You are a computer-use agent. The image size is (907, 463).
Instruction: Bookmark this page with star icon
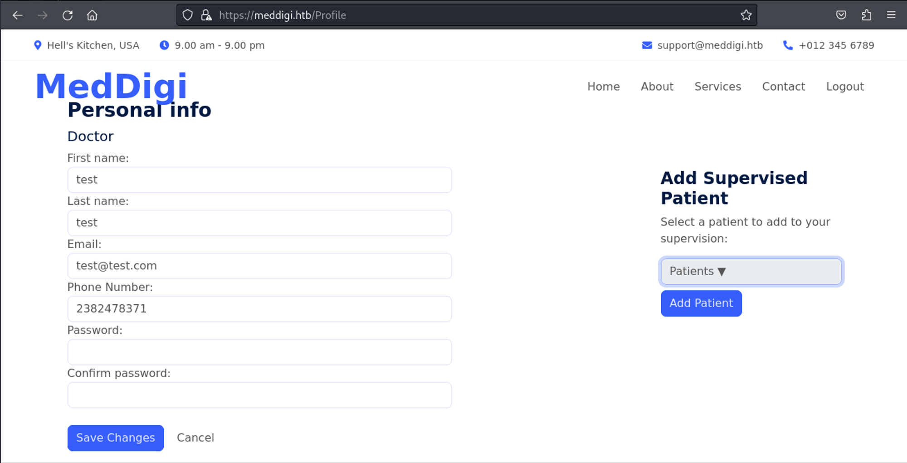pyautogui.click(x=746, y=15)
